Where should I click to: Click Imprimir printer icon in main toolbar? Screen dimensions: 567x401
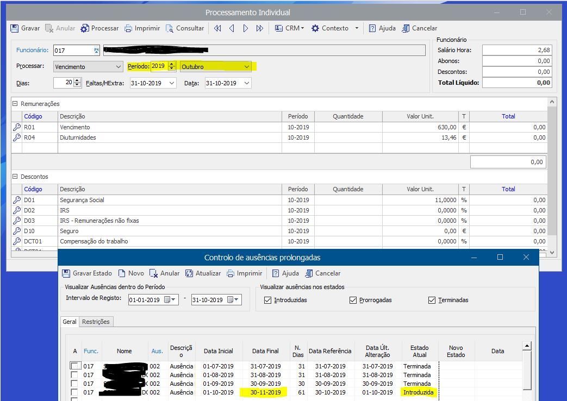click(128, 28)
